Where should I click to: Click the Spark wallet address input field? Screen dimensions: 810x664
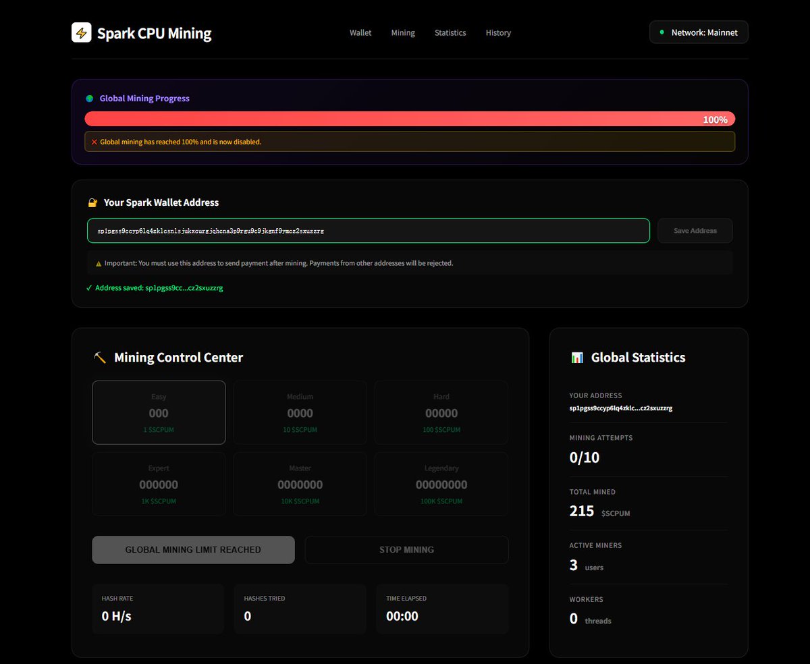(x=369, y=231)
